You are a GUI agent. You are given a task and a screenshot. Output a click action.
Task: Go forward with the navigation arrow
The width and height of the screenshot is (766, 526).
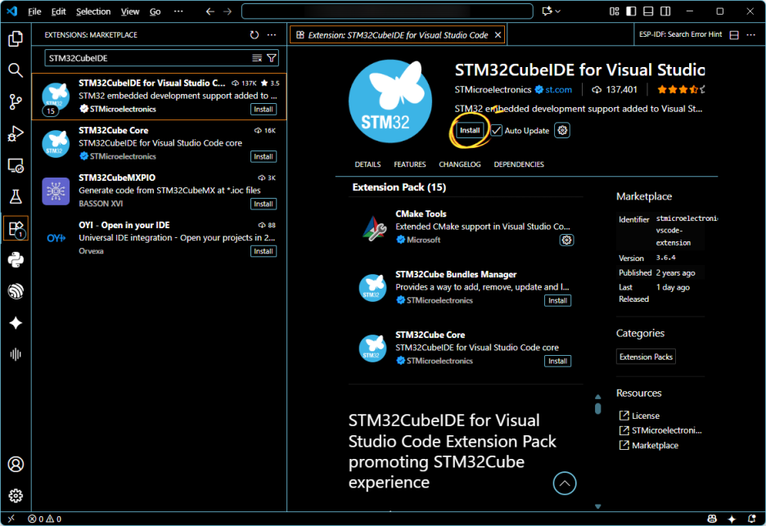(x=228, y=11)
